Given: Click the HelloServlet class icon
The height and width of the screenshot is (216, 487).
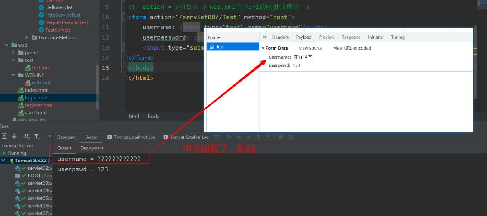Looking at the screenshot, I should click(x=41, y=7).
